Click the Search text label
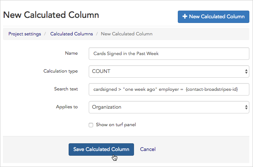Screen dimensions: 253x167 [66, 89]
